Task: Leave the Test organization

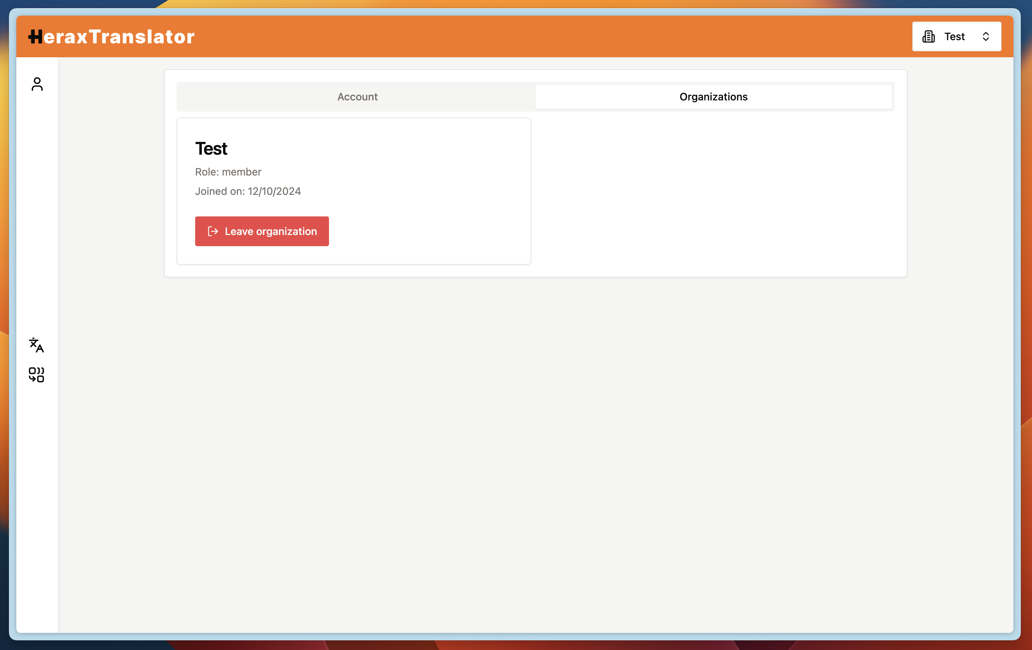Action: coord(262,232)
